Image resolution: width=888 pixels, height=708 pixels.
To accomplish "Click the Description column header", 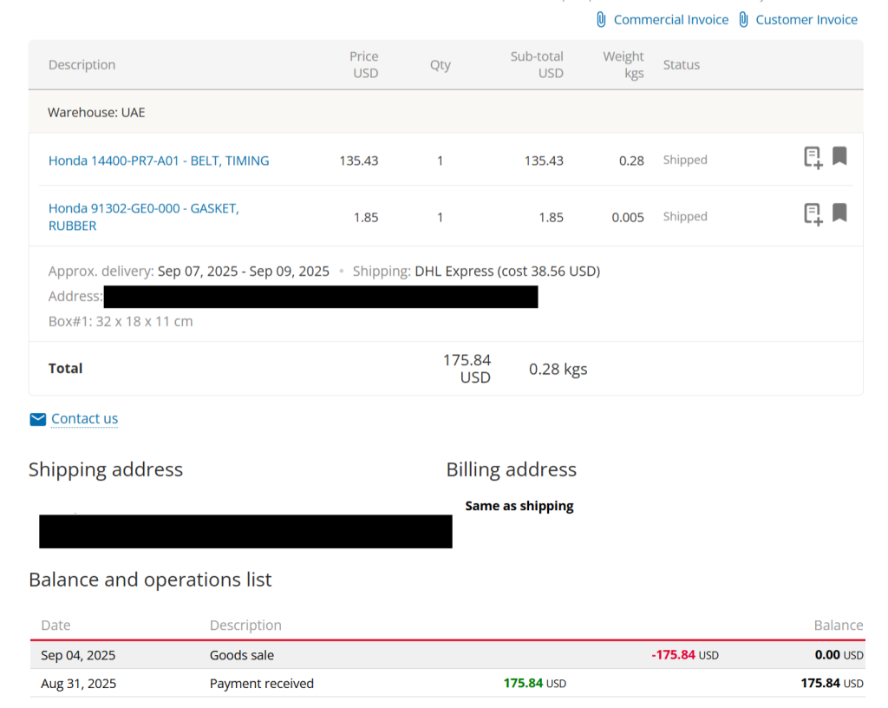I will (82, 65).
